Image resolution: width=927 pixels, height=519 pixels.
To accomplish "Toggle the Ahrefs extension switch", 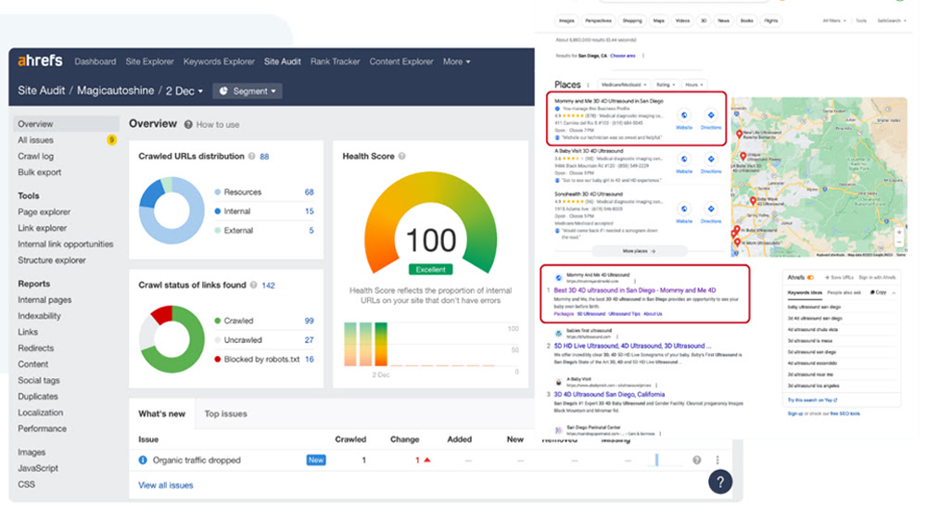I will (810, 277).
